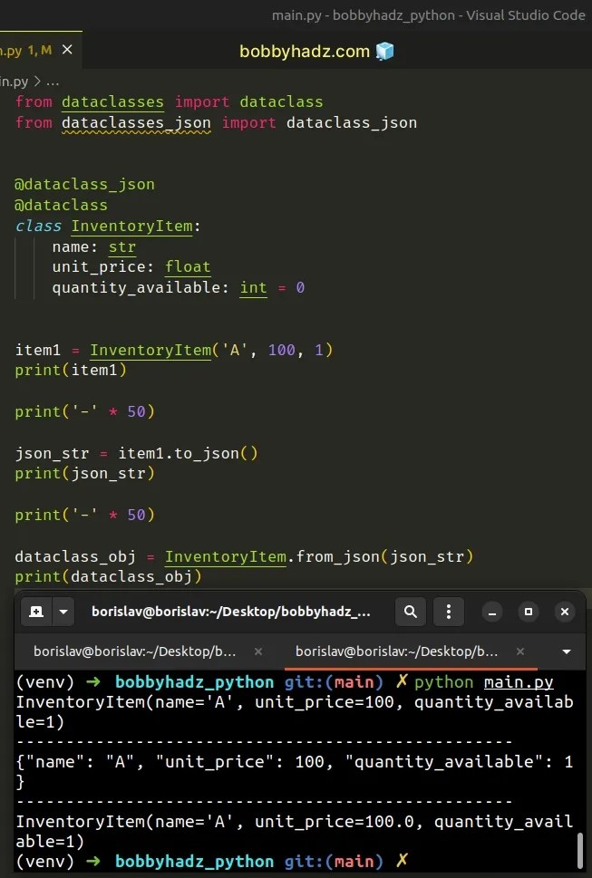The height and width of the screenshot is (878, 592).
Task: Click the main.py breadcrumb item
Action: coord(14,82)
